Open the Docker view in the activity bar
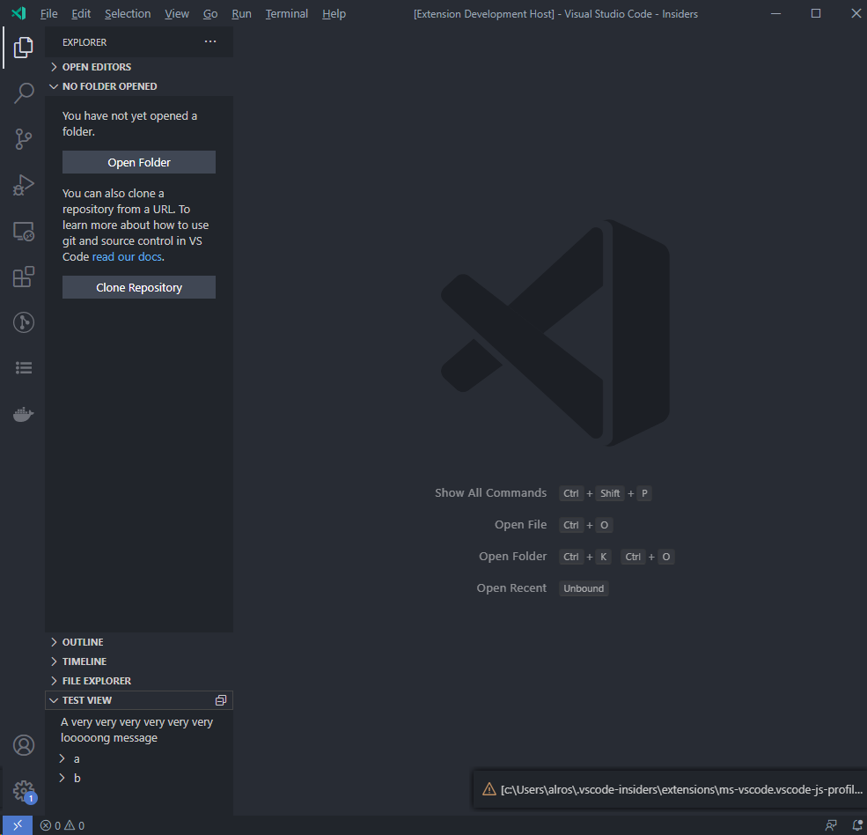The height and width of the screenshot is (835, 867). 24,414
